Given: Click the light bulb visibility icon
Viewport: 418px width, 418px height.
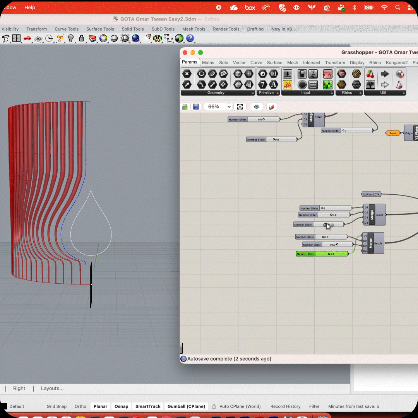Looking at the screenshot, I should tap(71, 38).
